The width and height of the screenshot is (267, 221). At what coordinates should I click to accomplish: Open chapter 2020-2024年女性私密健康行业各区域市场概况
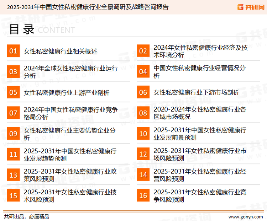point(200,113)
